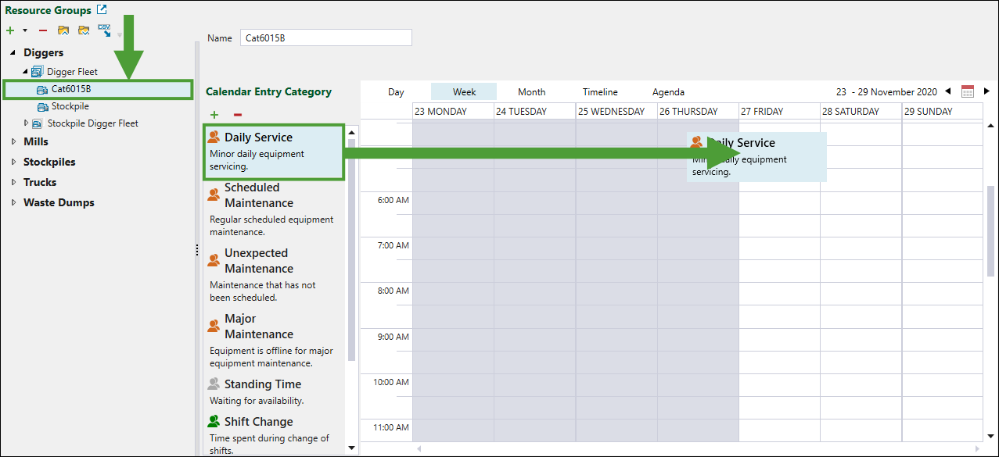The width and height of the screenshot is (999, 457).
Task: Expand the Mills tree group
Action: click(13, 142)
